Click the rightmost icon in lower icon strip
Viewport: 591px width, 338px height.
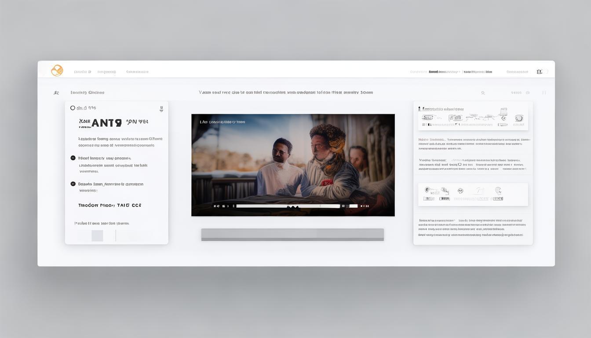(498, 191)
